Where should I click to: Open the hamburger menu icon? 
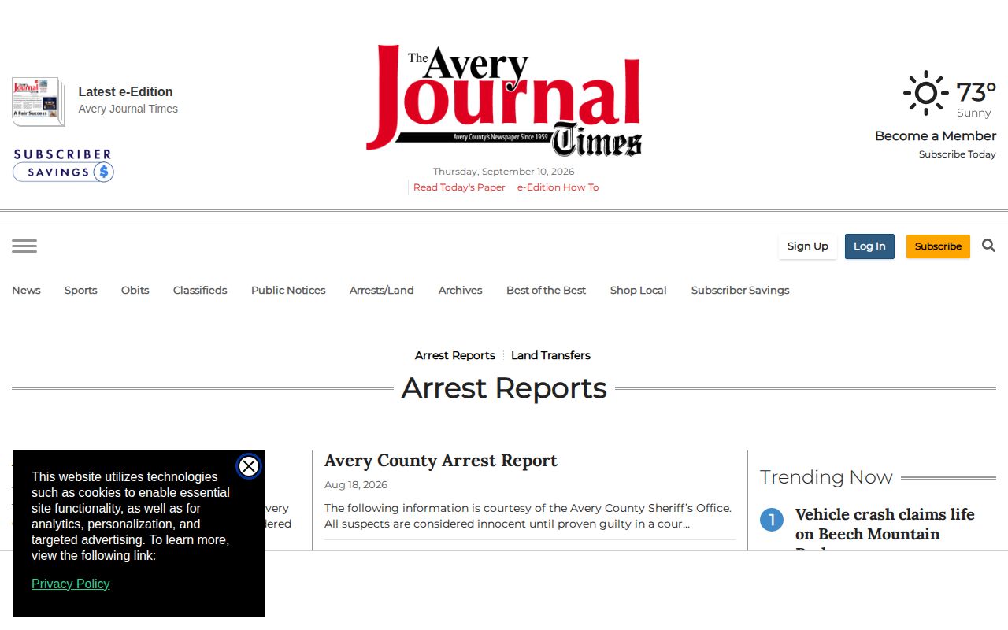[24, 246]
